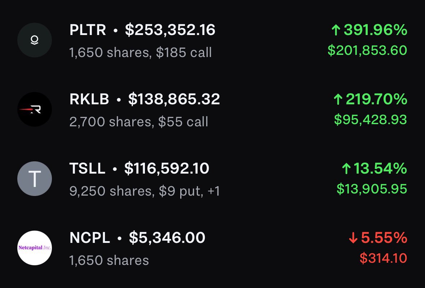Tap the Netcapital Inc. logo icon
The height and width of the screenshot is (288, 425).
point(35,248)
